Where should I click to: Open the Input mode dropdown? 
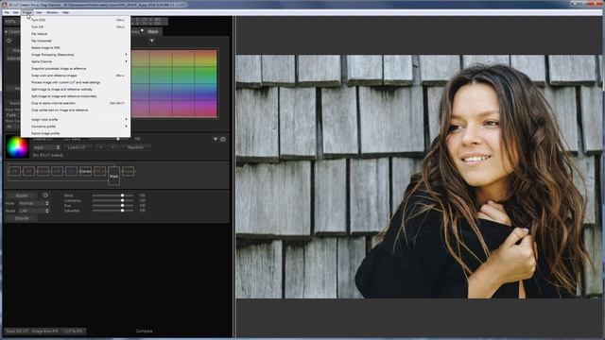coord(46,147)
